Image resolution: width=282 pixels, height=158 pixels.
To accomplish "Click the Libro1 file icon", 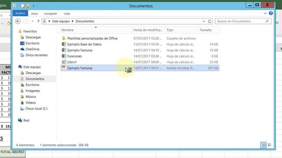I will click(x=64, y=62).
